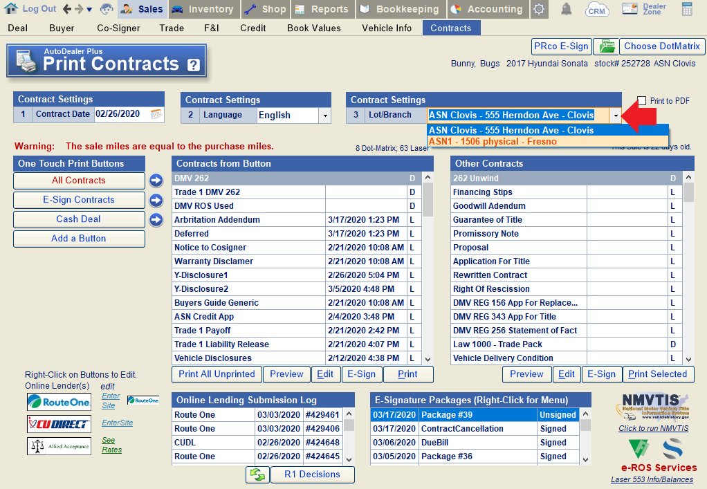The image size is (707, 489).
Task: Go to the F&I sub-tab
Action: 212,28
